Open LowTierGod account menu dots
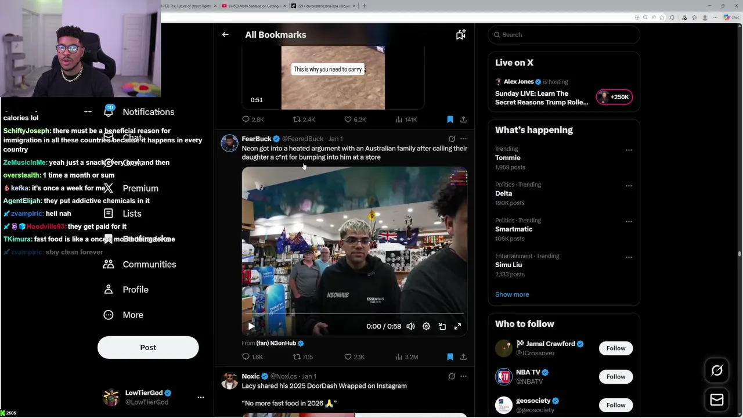 (201, 398)
